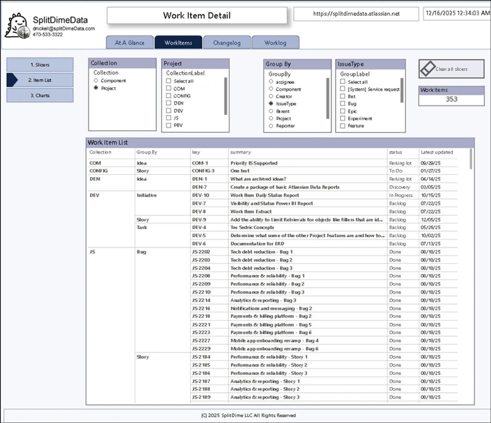Choose assignee in the Group By list
Viewport: 491px width, 423px height.
[271, 82]
